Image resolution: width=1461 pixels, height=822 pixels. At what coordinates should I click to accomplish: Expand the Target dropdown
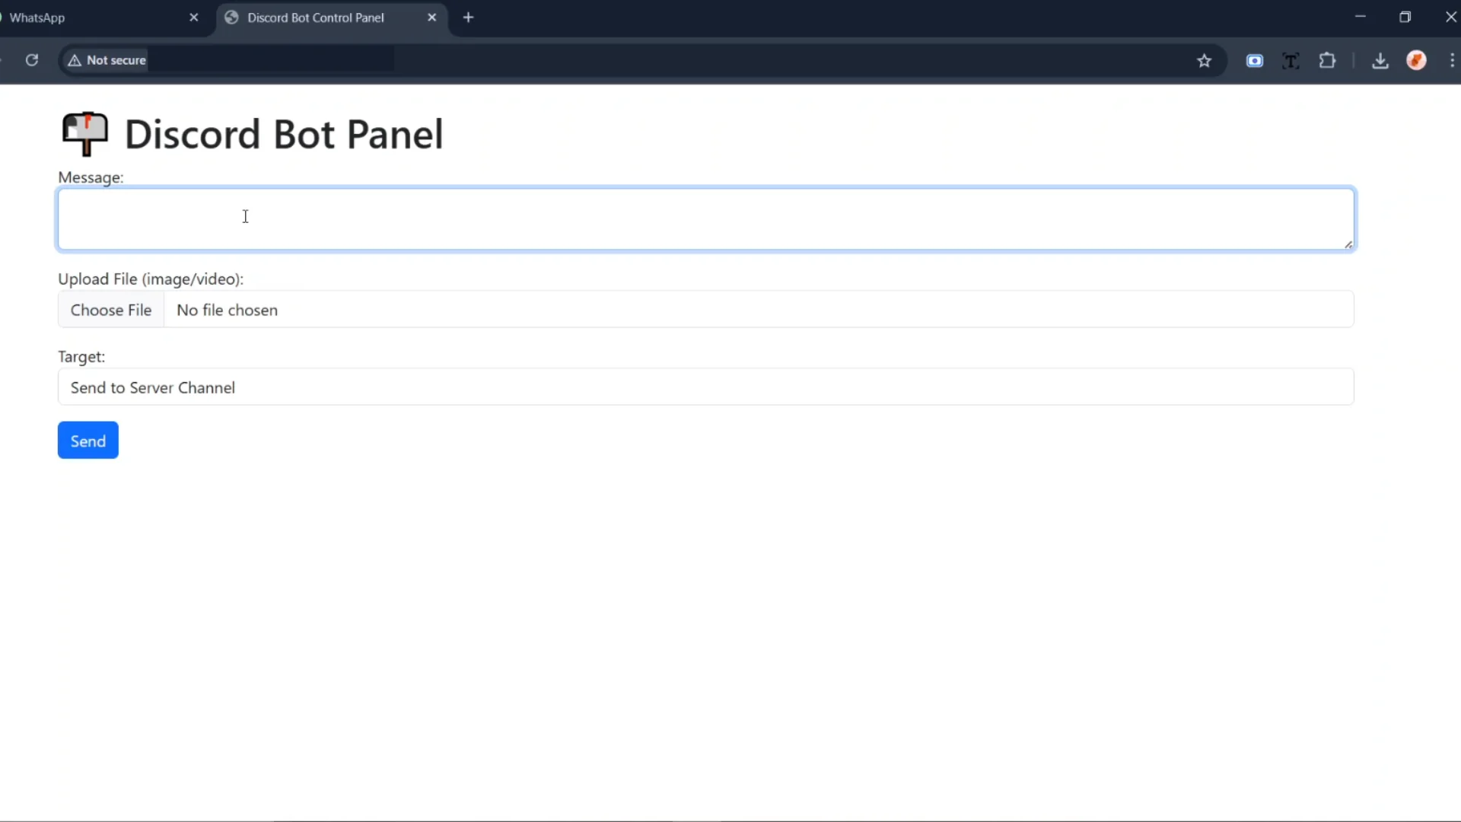tap(705, 387)
